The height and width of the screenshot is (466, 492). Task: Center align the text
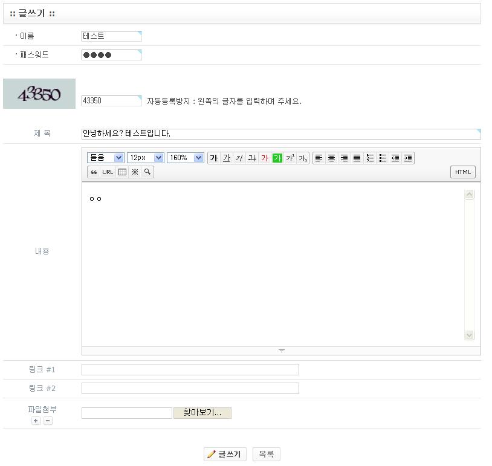(x=331, y=158)
